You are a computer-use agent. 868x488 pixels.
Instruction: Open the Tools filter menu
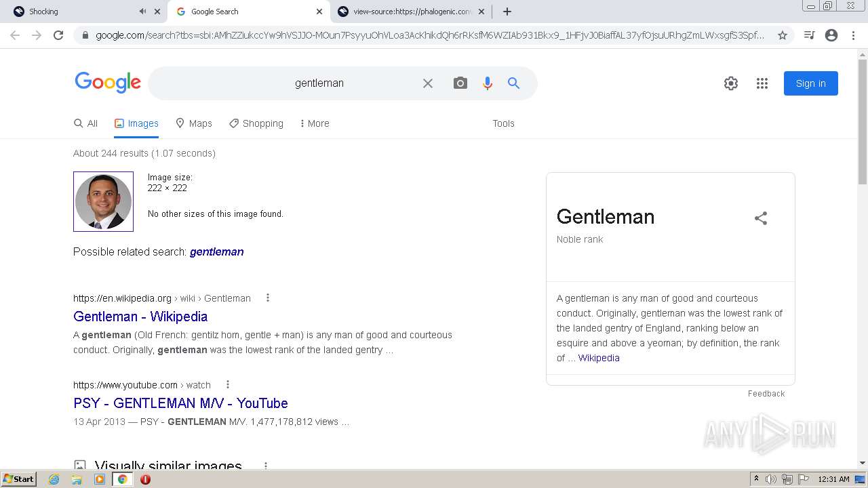503,123
